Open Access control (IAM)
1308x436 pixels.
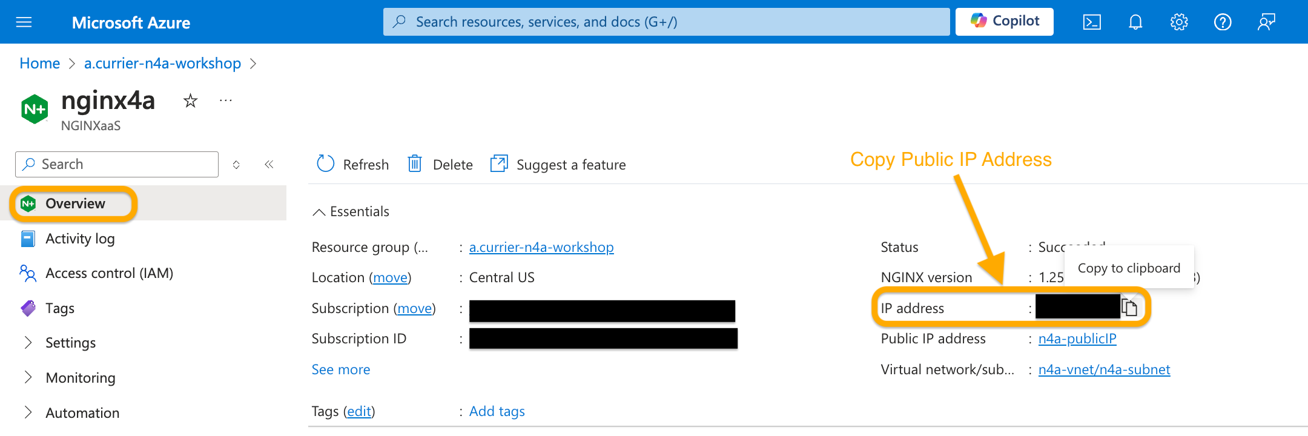[109, 273]
